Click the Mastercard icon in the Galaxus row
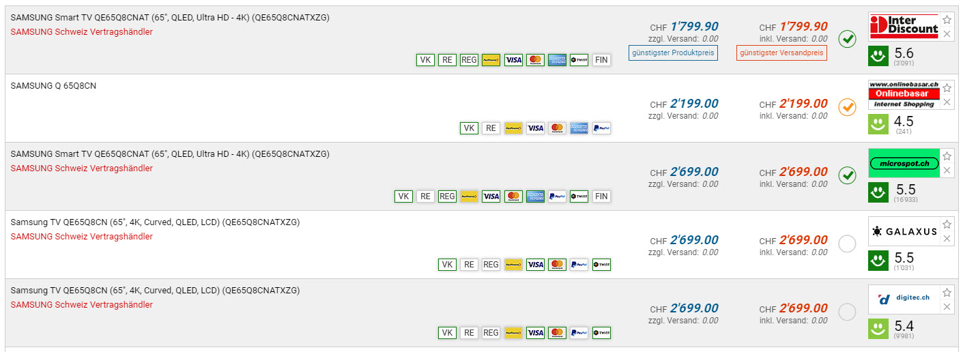The width and height of the screenshot is (963, 352). (x=557, y=265)
